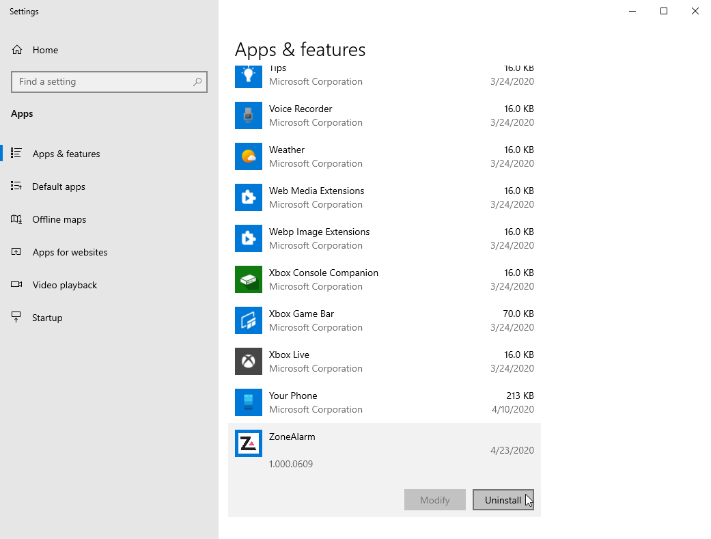Click the 4/23/2020 install date
Image resolution: width=711 pixels, height=539 pixels.
[x=512, y=450]
